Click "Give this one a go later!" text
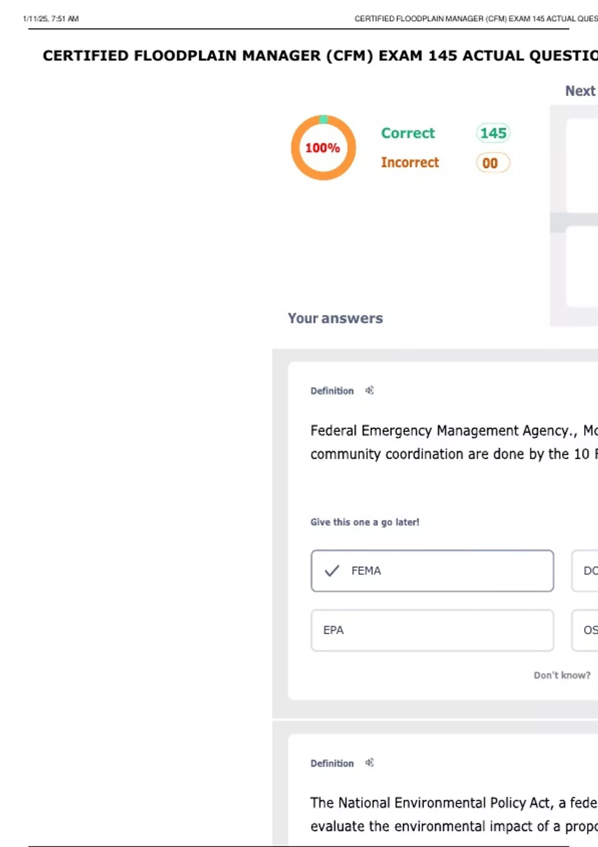This screenshot has height=847, width=598. [365, 522]
